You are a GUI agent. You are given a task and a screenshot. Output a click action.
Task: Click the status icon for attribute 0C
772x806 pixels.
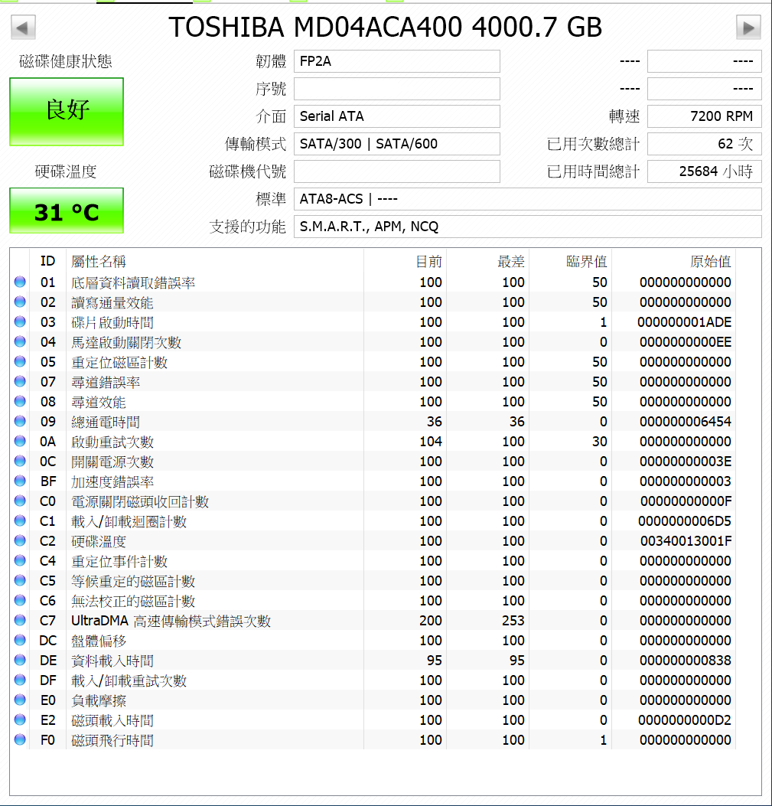pyautogui.click(x=20, y=461)
